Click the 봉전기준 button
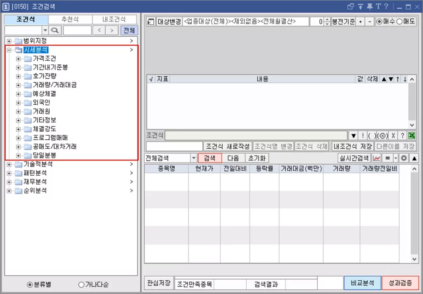The width and height of the screenshot is (423, 294). [343, 22]
